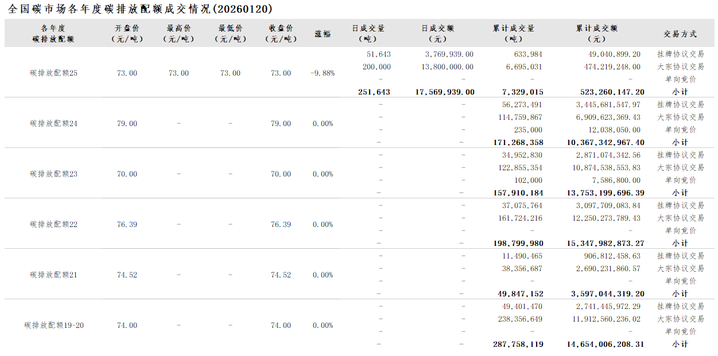Select the 收盘价 column header
The height and width of the screenshot is (356, 718).
[x=281, y=33]
